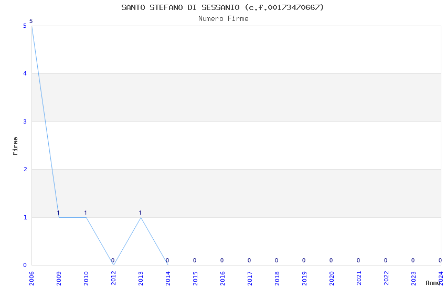
Task: Click the data label 0 above 2018
Action: pos(277,260)
